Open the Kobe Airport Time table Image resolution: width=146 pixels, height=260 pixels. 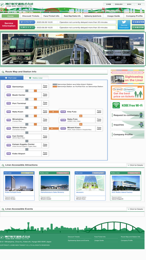[45, 154]
